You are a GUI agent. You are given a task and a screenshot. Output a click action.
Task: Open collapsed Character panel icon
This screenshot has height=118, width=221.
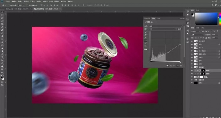(x=187, y=31)
